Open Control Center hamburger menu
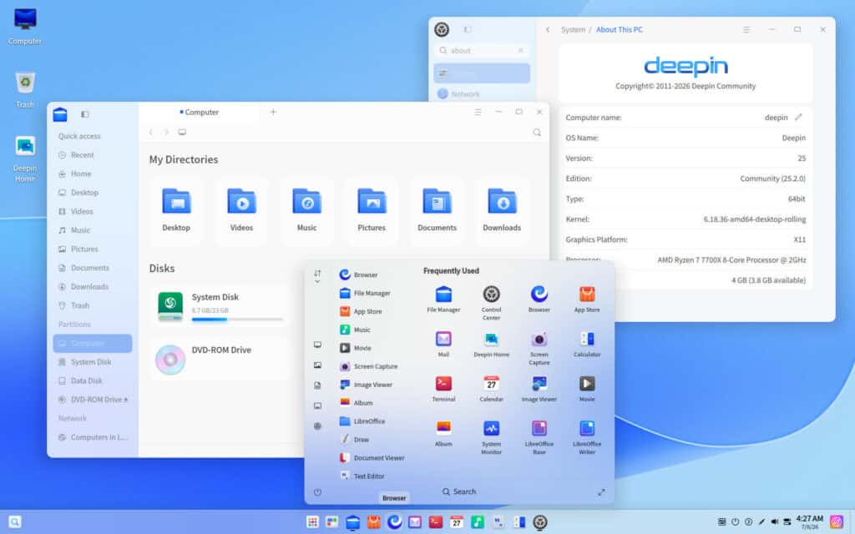Viewport: 855px width, 534px height. [x=746, y=29]
